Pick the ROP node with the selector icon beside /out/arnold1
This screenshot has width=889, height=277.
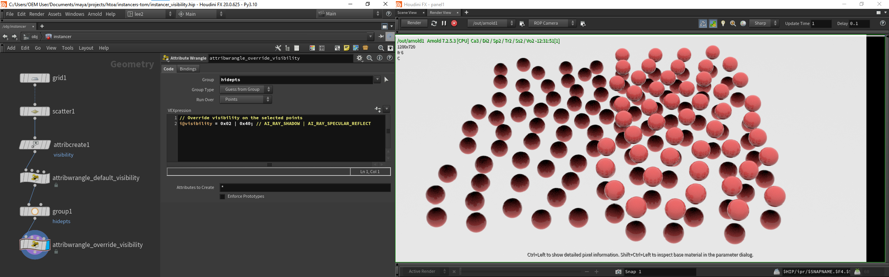coord(522,23)
